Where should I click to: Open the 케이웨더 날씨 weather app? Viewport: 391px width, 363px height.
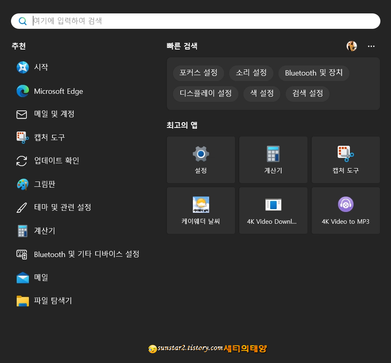(201, 210)
